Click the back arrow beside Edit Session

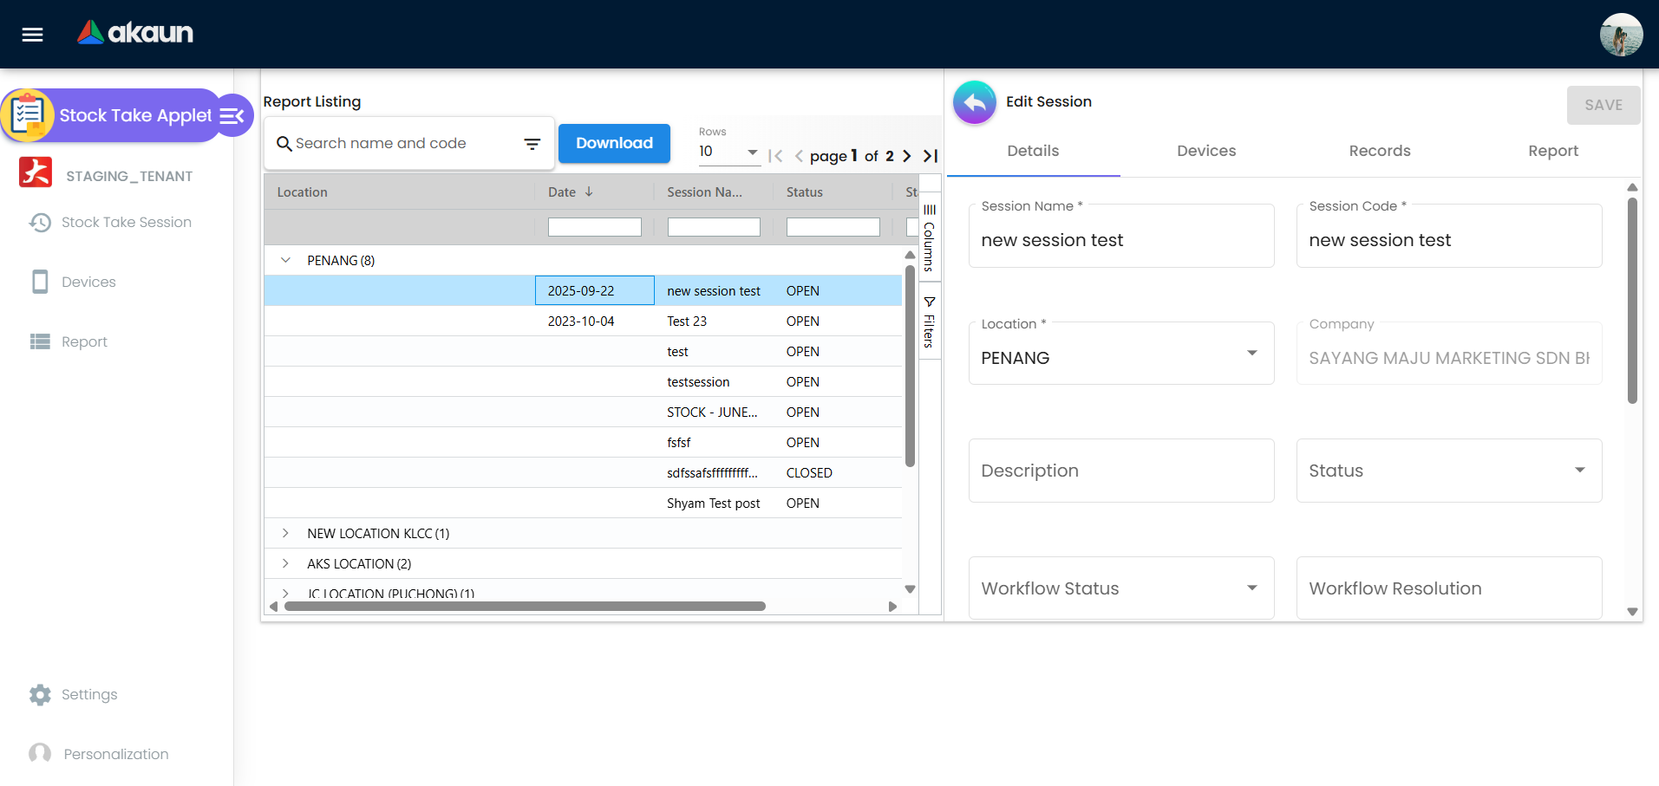975,103
